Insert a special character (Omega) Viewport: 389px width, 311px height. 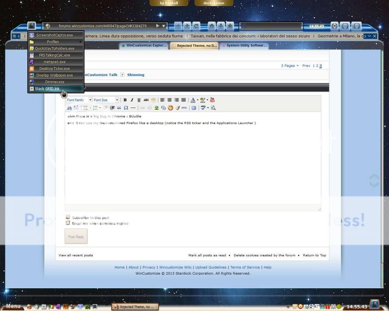[x=126, y=107]
